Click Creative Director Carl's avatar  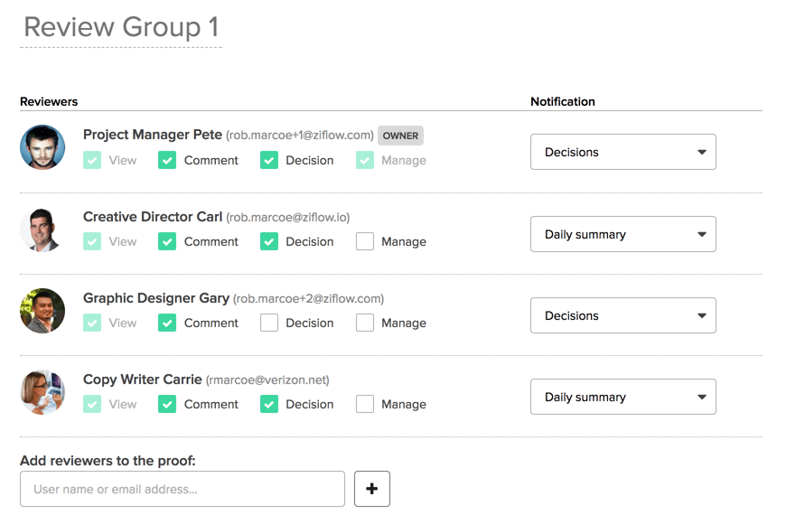pyautogui.click(x=42, y=228)
